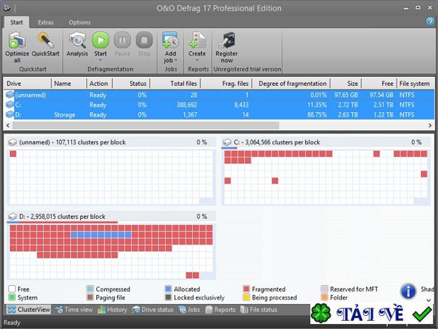Click the drive list horizontal scrollbar thumb

(146, 125)
